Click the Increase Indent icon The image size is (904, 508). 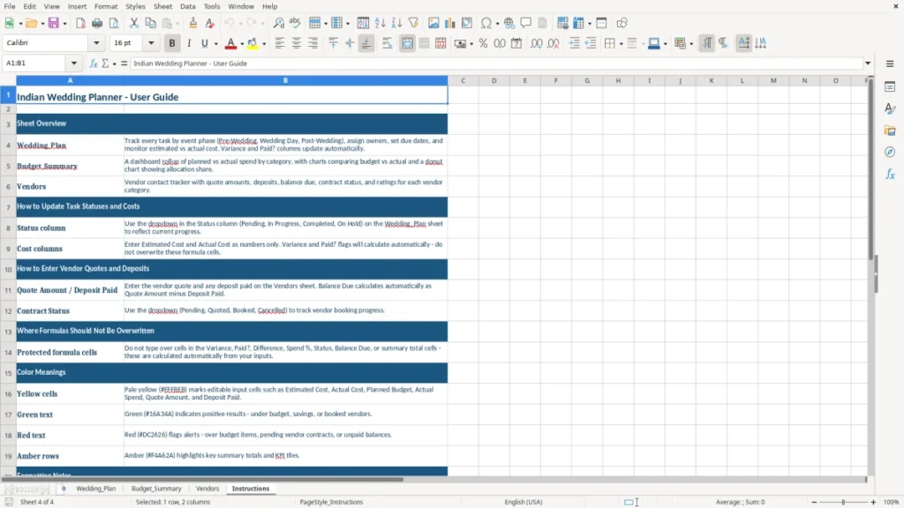(574, 43)
